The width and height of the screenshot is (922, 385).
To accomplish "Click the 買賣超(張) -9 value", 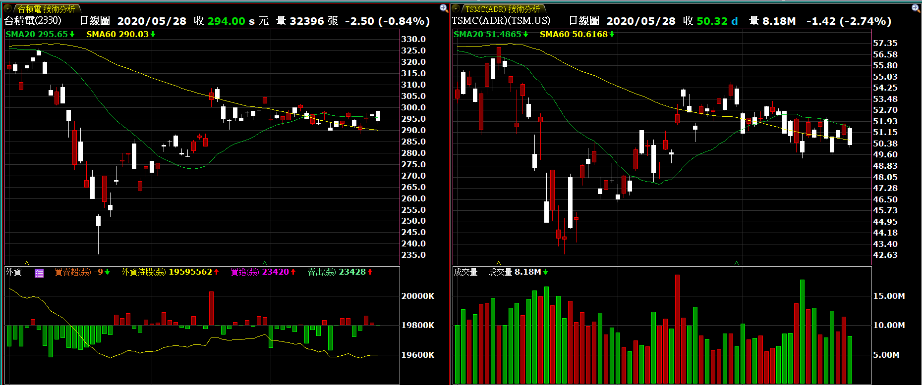I will pos(82,272).
